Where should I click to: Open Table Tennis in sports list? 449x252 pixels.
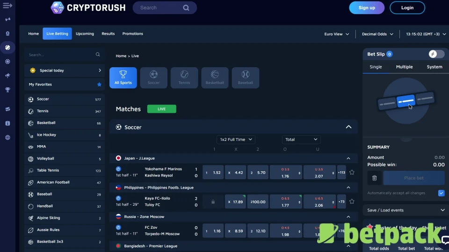[x=65, y=170]
